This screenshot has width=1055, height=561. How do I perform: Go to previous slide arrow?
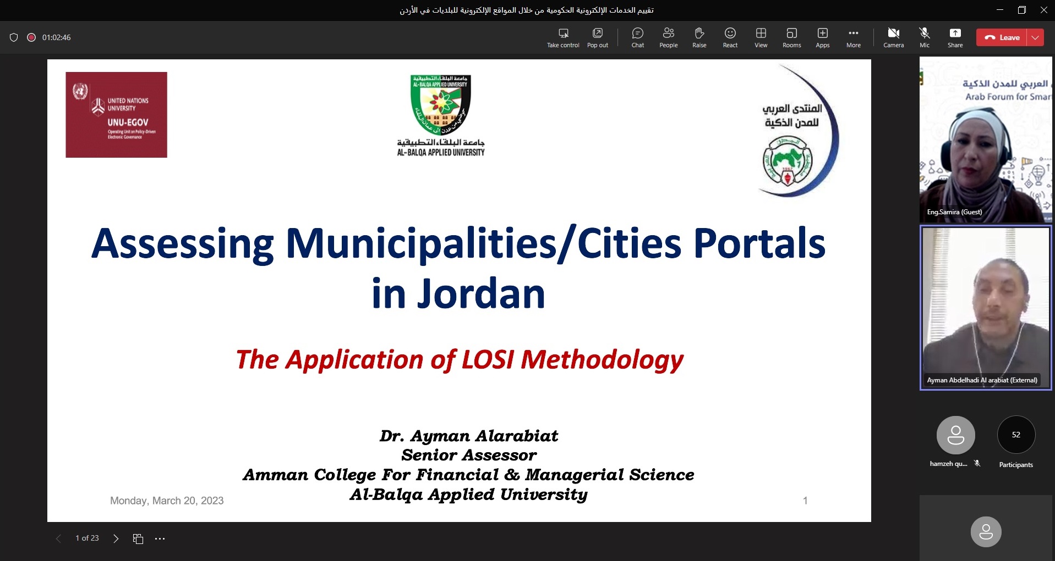(58, 538)
